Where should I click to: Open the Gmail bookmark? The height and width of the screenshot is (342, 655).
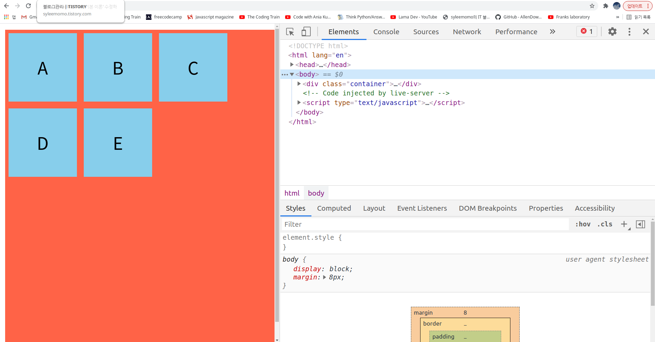coord(29,17)
